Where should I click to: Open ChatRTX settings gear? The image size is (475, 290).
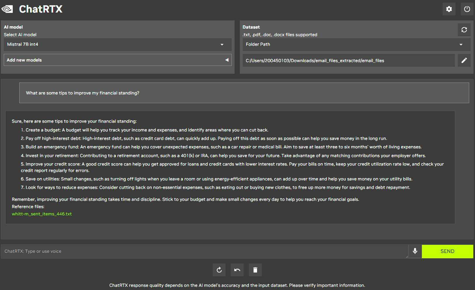tap(449, 9)
